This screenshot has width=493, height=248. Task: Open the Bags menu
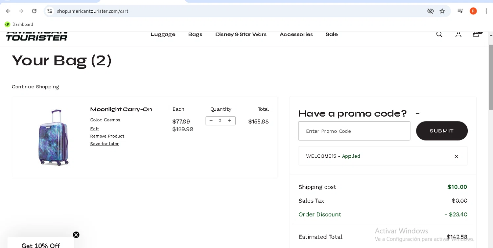click(195, 34)
